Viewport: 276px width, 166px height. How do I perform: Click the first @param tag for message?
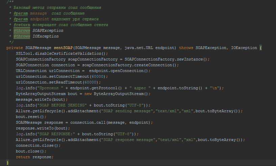21,14
